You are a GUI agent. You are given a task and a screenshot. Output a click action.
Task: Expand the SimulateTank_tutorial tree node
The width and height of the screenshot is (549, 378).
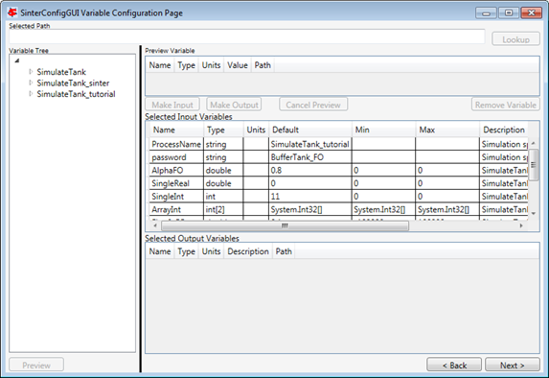point(31,94)
